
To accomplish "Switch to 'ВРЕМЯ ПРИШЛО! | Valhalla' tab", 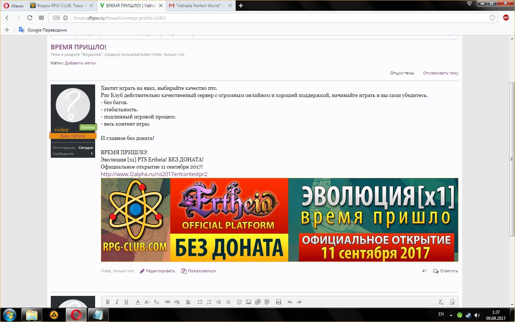I will pyautogui.click(x=128, y=6).
